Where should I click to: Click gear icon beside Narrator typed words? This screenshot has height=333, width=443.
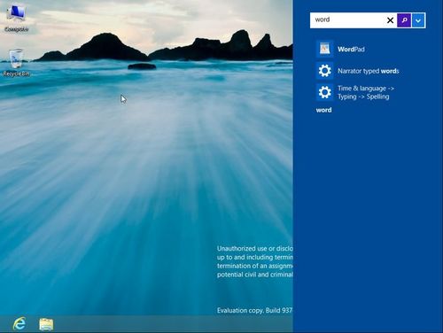(324, 71)
